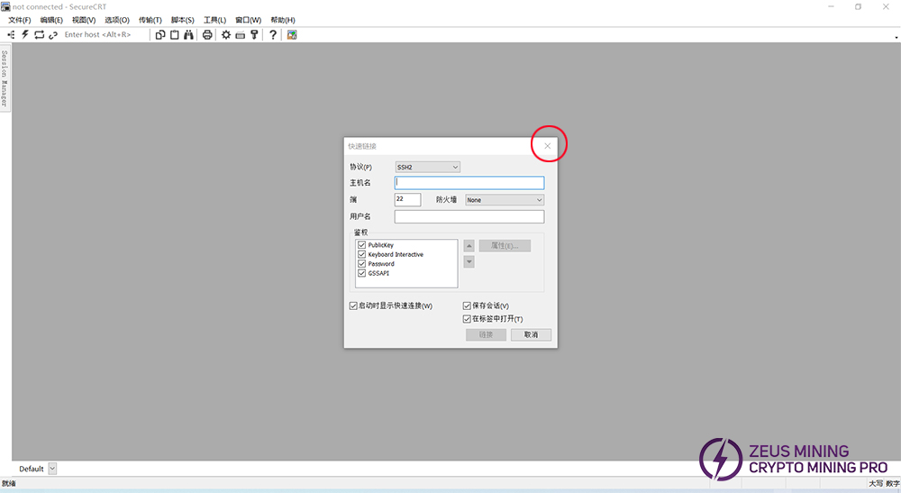Click the 主机名 hostname input field

[x=469, y=183]
